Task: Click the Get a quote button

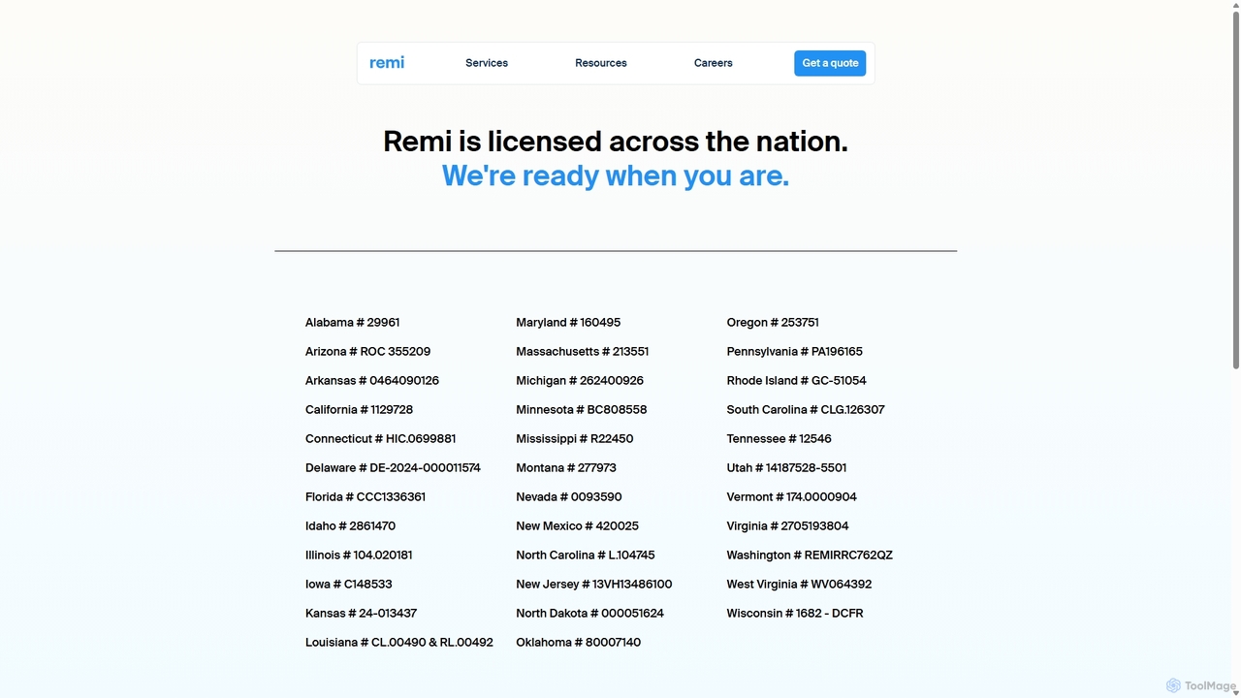Action: click(x=830, y=63)
